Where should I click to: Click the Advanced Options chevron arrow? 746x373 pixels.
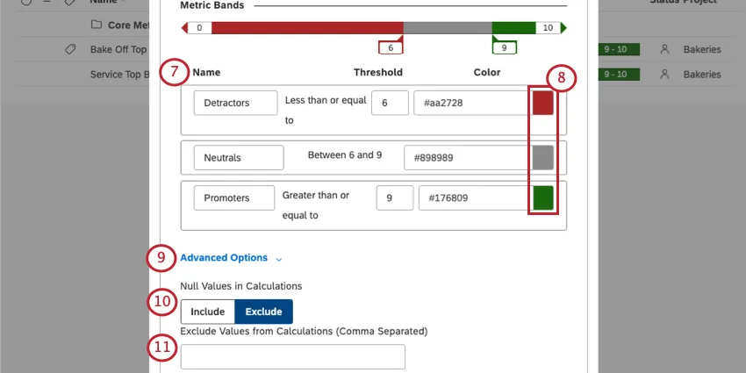[279, 259]
